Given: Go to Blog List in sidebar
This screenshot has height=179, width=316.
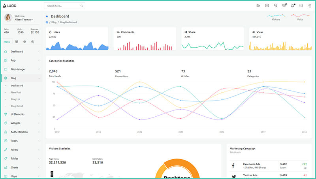Looking at the screenshot, I should [x=16, y=99].
